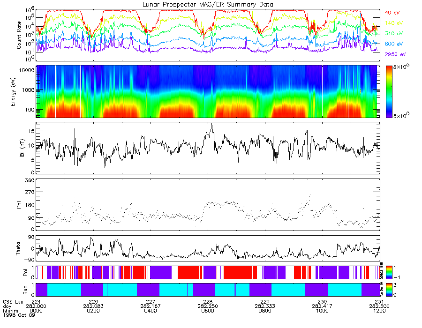Click the plot title 'Lunar Prospector MAG/ER Summary Data'

click(x=208, y=5)
